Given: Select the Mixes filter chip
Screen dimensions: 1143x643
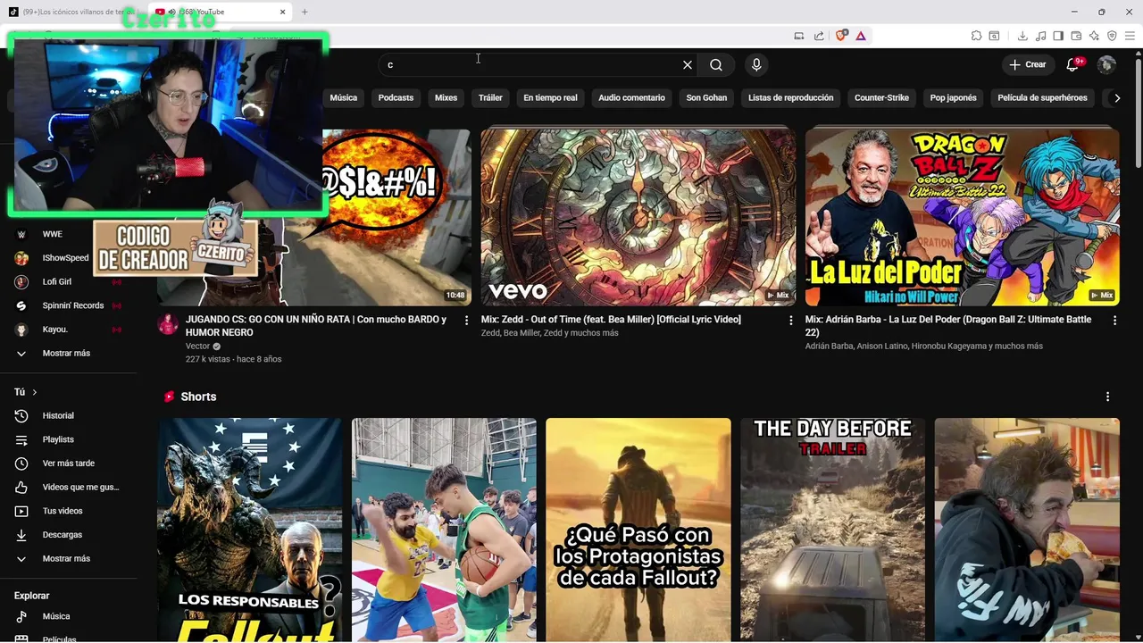Looking at the screenshot, I should point(446,97).
